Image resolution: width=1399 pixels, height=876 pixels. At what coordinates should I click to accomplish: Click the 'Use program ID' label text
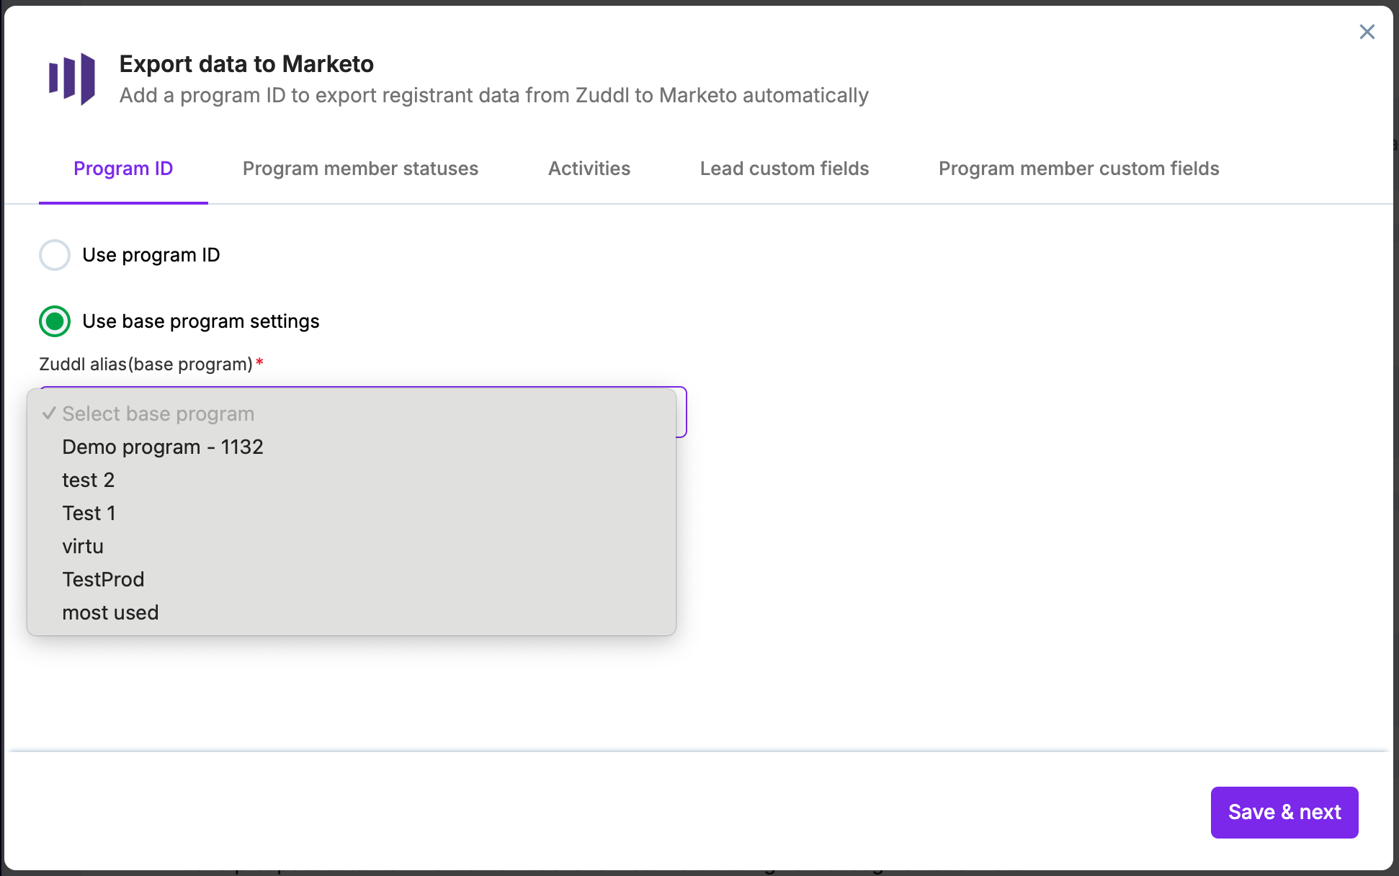151,255
